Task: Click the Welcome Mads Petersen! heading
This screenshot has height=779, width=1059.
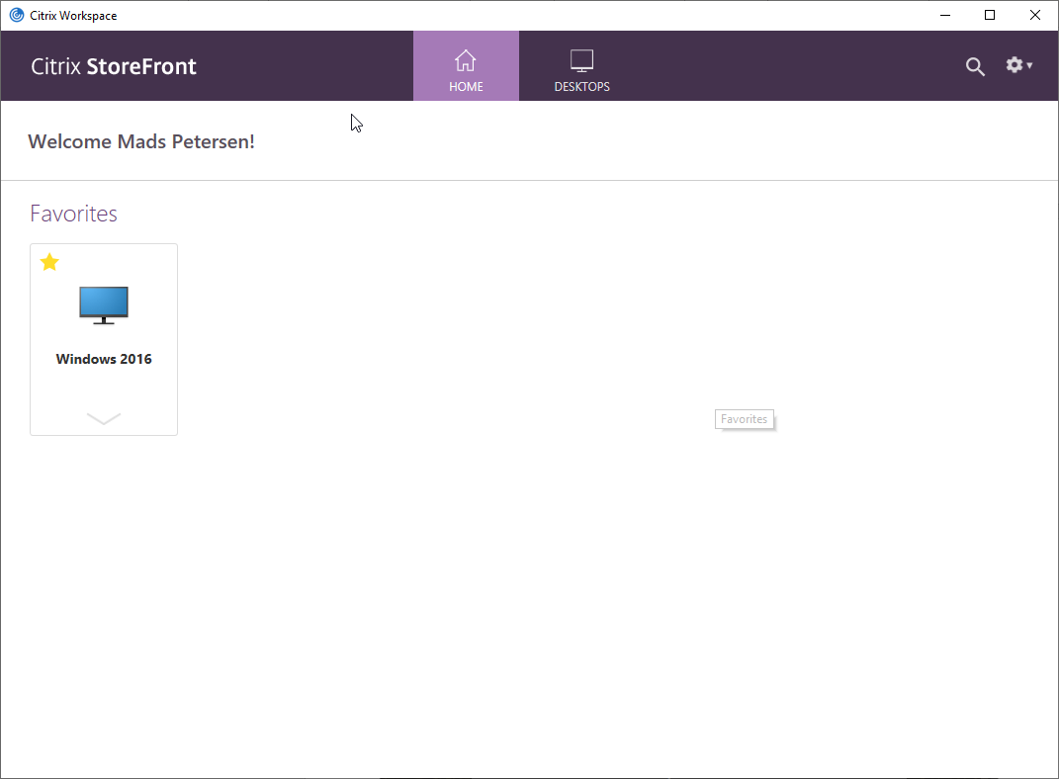Action: (x=141, y=141)
